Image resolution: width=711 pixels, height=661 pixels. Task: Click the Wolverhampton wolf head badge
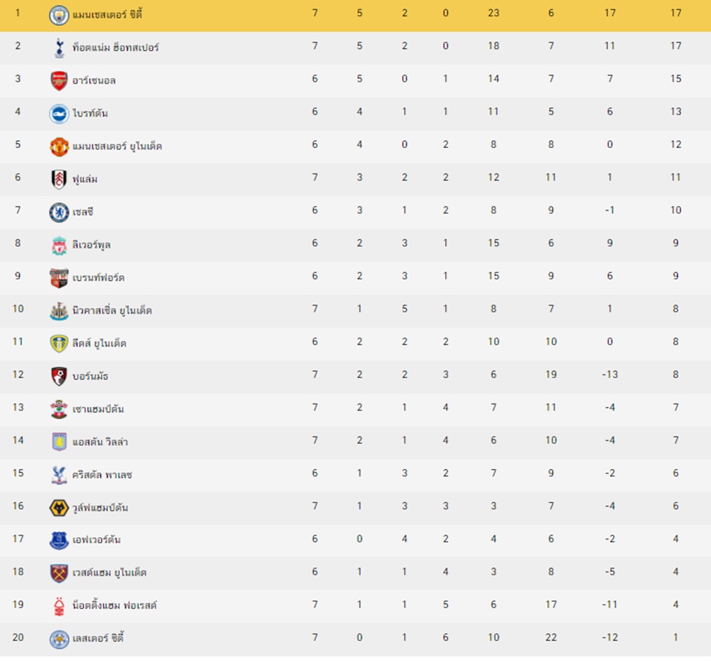tap(59, 507)
